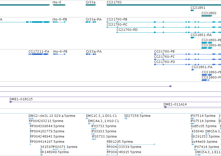Screen dimensions: 221x156
Task: Click the CG31861-PA protein label
Action: click(202, 67)
